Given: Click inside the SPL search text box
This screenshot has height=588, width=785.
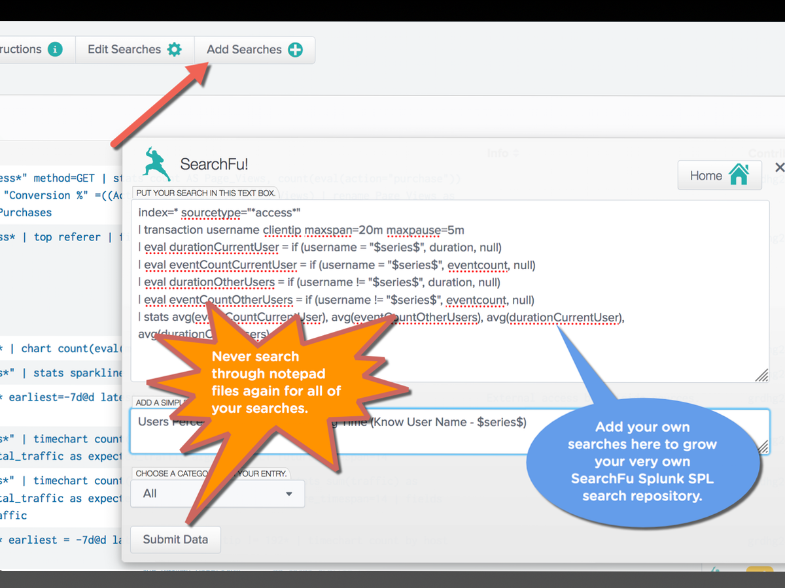Looking at the screenshot, I should [x=450, y=291].
